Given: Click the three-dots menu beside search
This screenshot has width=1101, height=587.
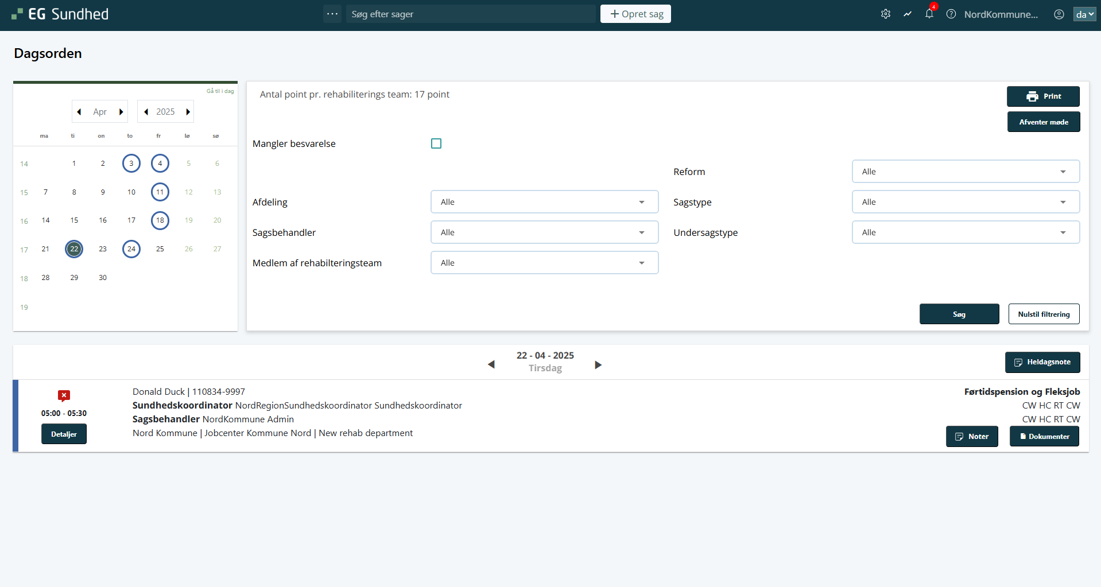Looking at the screenshot, I should (x=332, y=14).
